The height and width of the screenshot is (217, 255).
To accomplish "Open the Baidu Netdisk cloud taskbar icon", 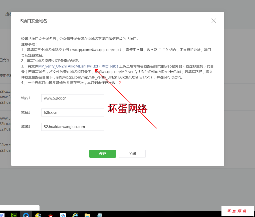I will pyautogui.click(x=63, y=215).
